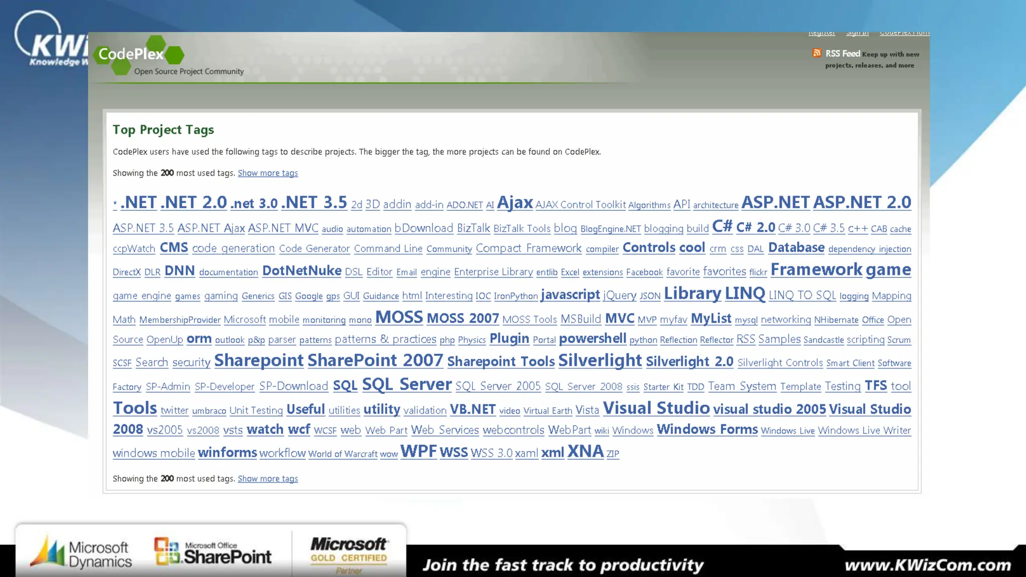Open the WPF tag

coord(418,451)
